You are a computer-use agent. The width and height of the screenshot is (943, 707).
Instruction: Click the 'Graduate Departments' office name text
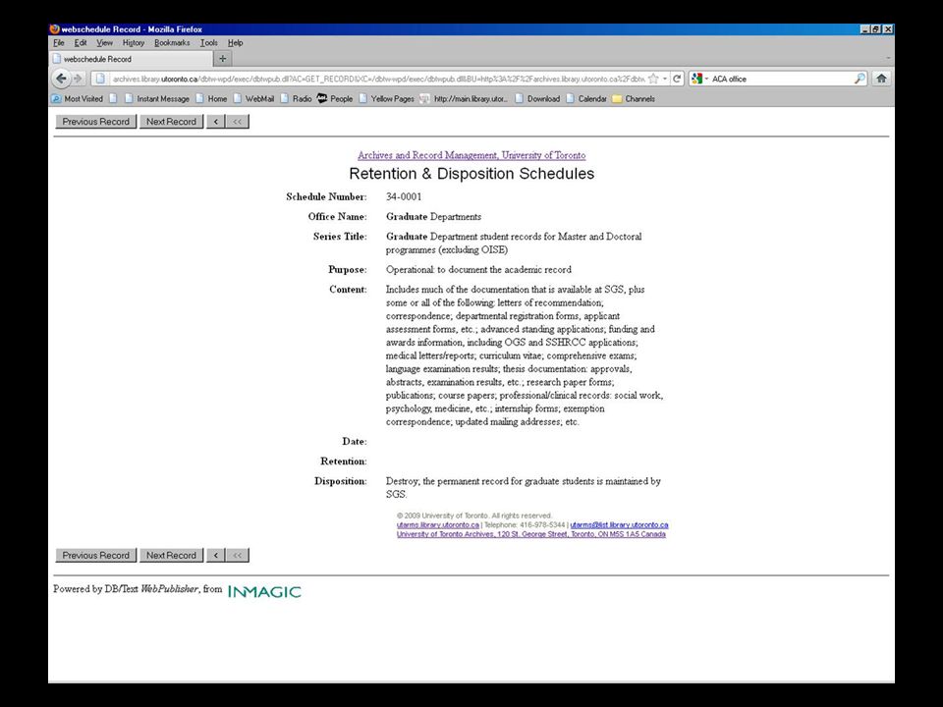(x=433, y=216)
